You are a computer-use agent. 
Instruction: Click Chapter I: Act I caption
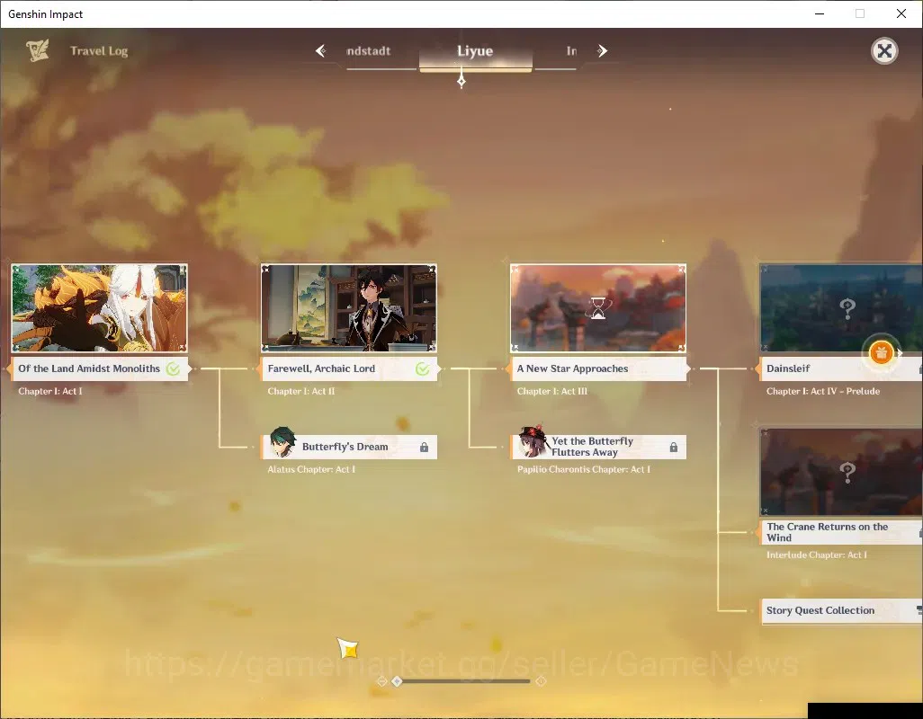(50, 391)
